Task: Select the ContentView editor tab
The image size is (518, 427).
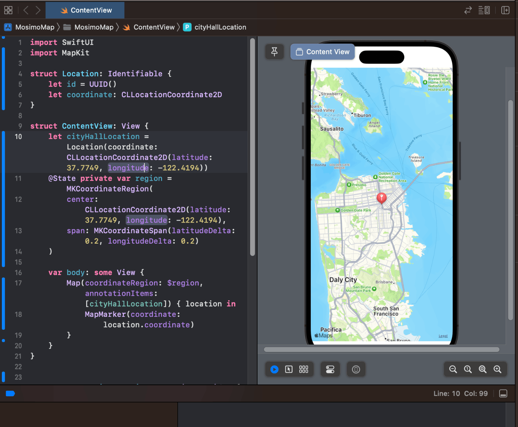Action: tap(85, 10)
